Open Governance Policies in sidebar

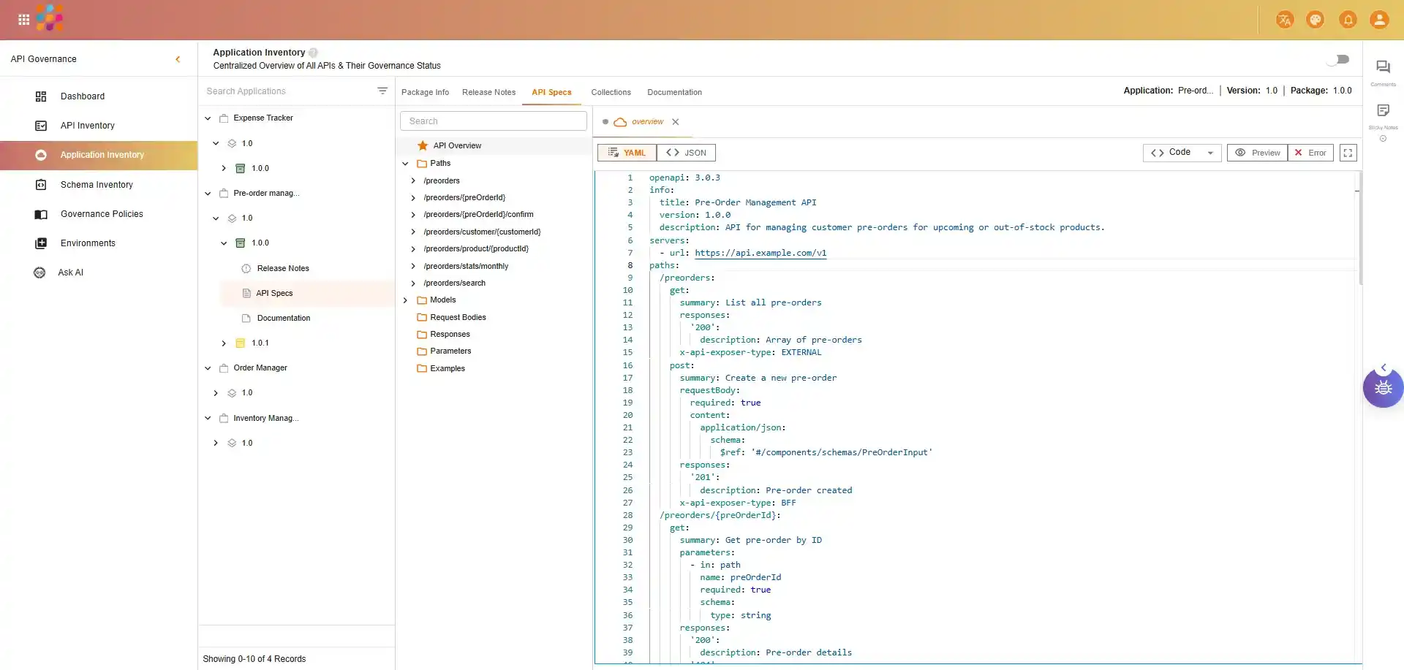102,214
